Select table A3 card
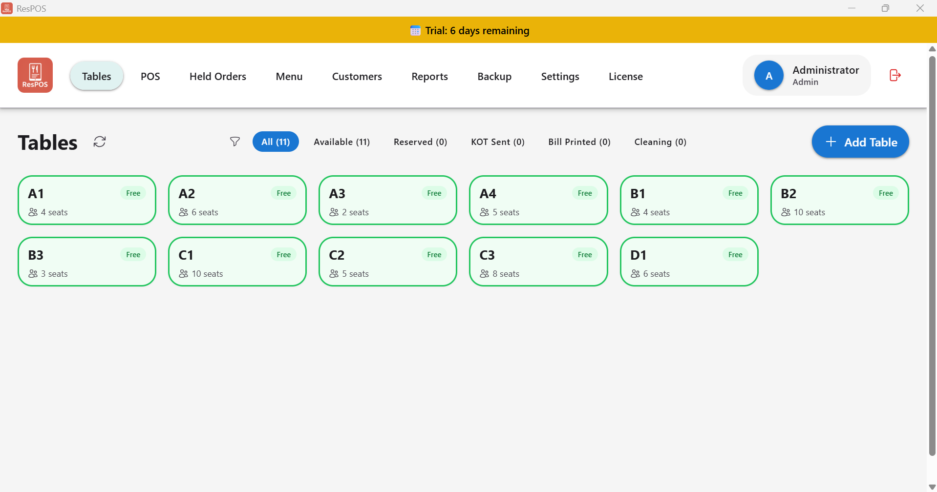The height and width of the screenshot is (492, 937). click(388, 200)
